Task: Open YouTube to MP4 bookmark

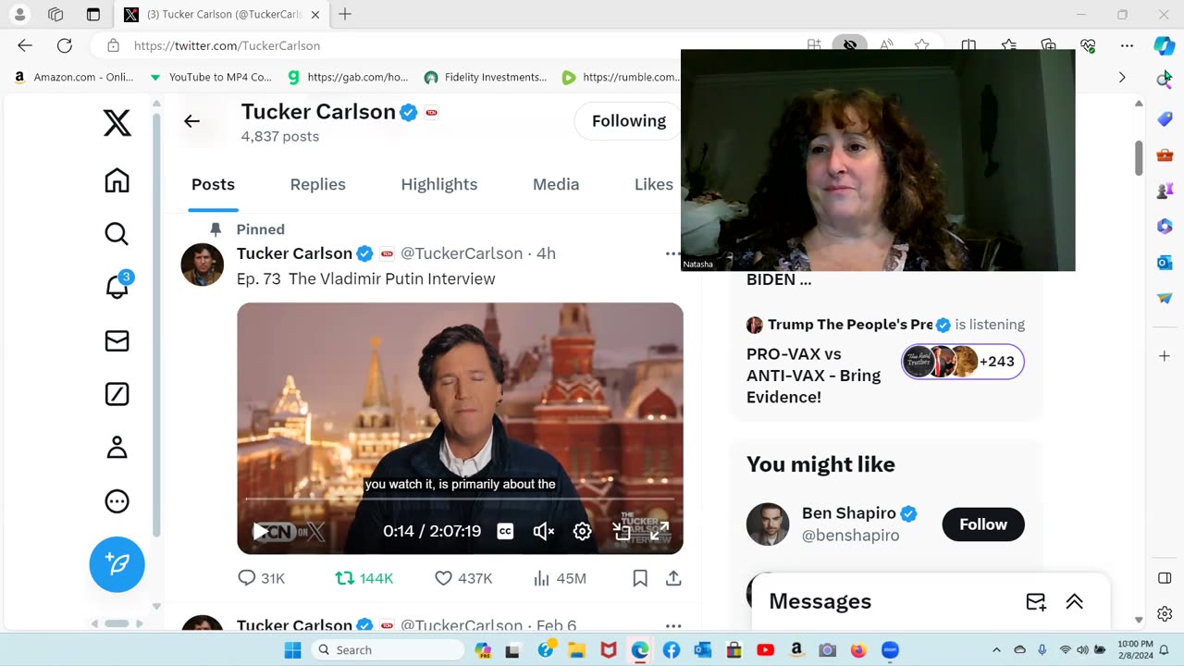Action: click(x=211, y=77)
